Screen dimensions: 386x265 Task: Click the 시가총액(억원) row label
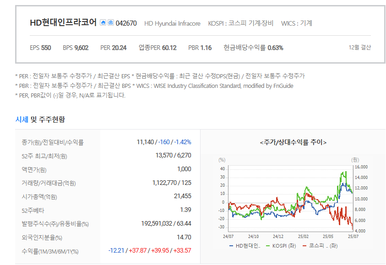(39, 197)
